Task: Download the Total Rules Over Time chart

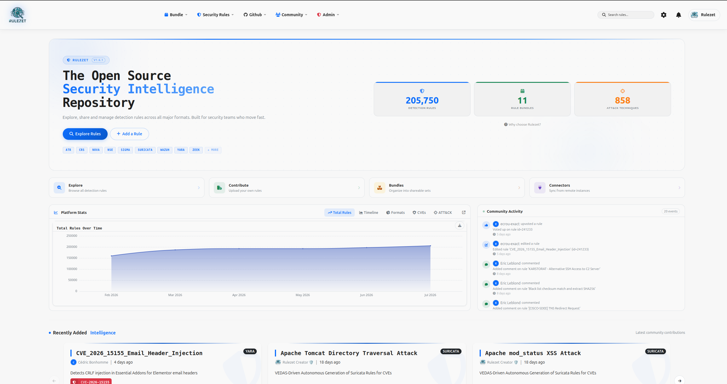Action: click(x=459, y=225)
